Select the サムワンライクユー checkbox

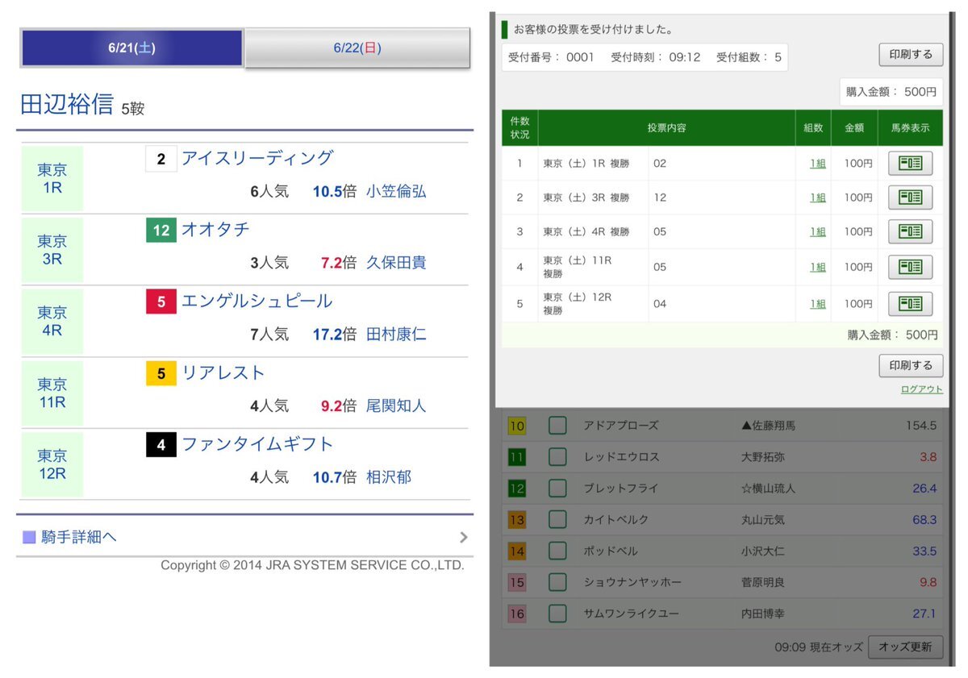point(557,614)
